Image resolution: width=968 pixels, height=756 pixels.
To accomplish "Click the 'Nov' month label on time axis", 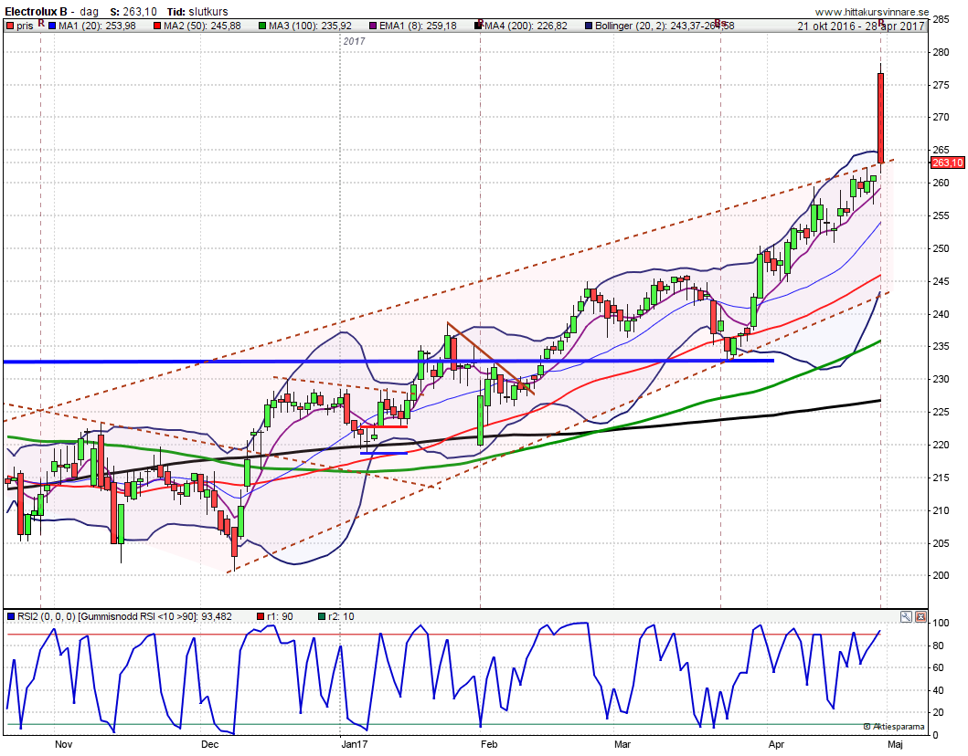I will point(64,744).
